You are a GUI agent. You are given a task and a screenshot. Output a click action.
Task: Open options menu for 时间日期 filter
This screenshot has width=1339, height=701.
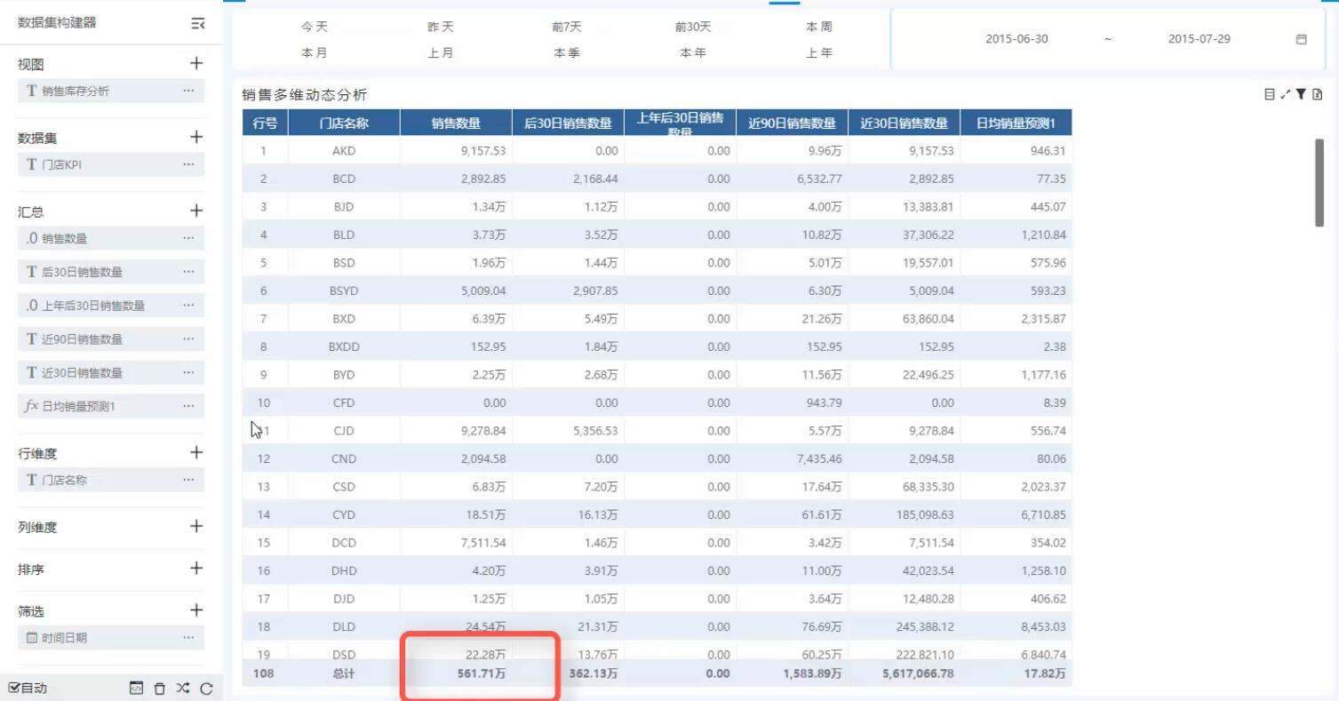tap(188, 637)
